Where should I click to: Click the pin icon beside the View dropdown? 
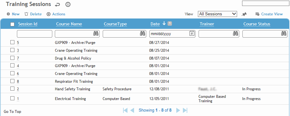(x=244, y=14)
